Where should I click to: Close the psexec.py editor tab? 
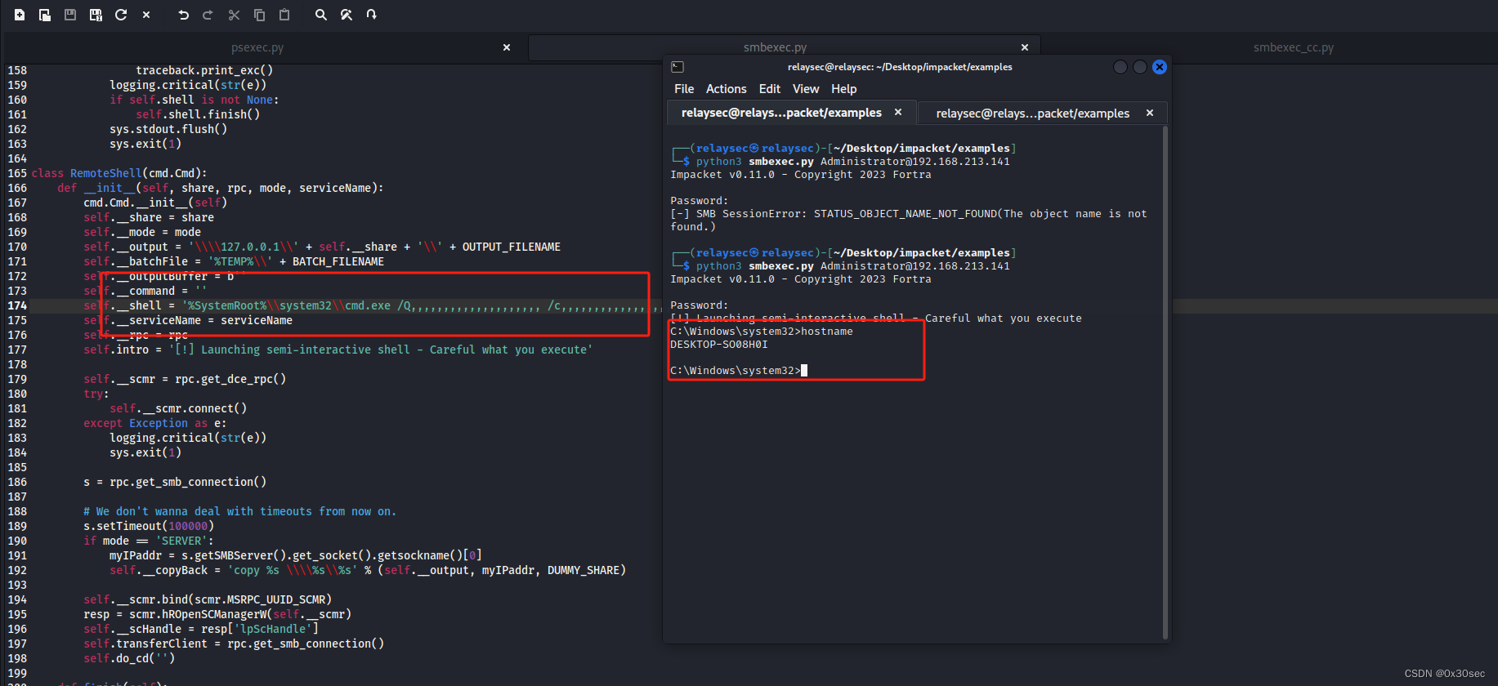[507, 47]
